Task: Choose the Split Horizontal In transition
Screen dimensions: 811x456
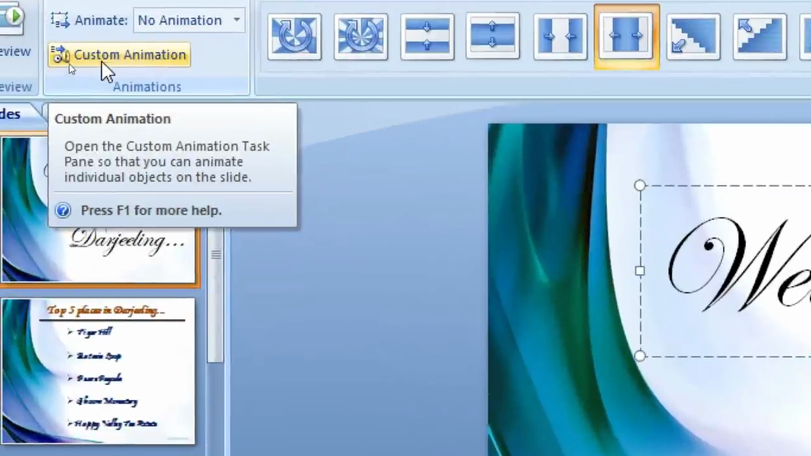Action: pos(427,35)
